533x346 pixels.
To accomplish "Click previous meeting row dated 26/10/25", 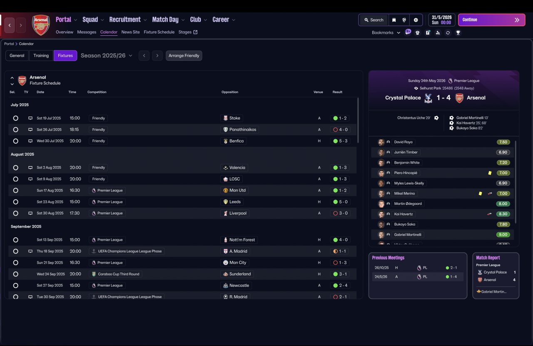I will click(x=418, y=268).
